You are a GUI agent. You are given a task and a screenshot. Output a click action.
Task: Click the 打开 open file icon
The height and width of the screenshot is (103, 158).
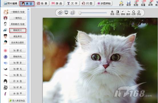121,3
